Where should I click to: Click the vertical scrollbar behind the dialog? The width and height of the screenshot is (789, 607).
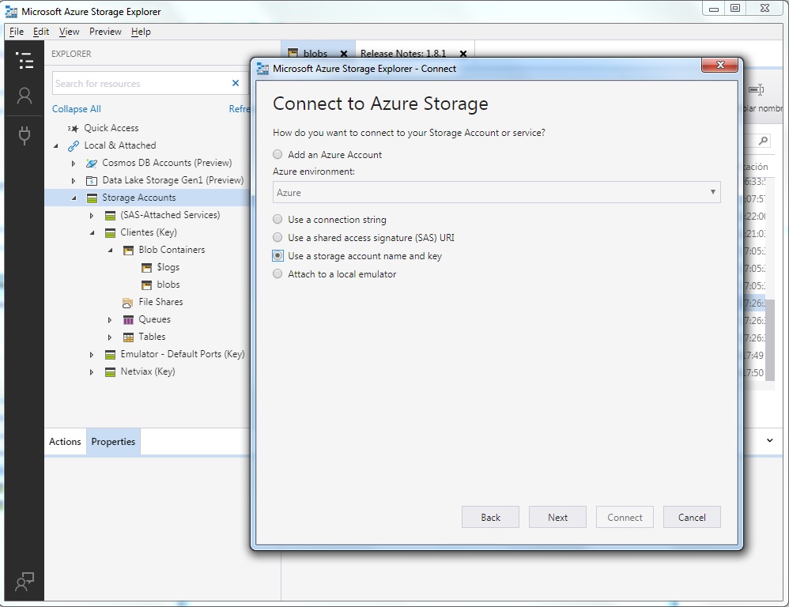click(x=770, y=339)
